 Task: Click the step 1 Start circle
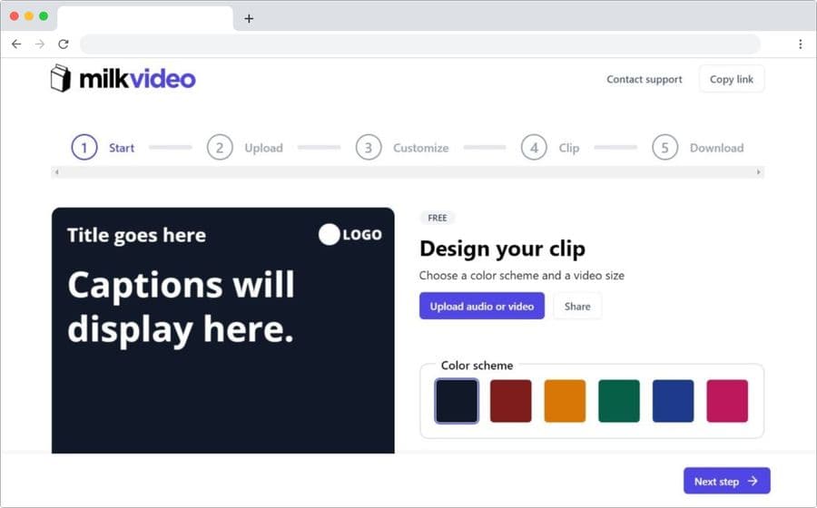coord(84,148)
